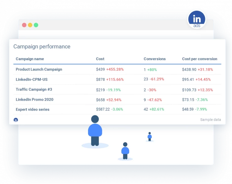Click the 23 conversions count
Image resolution: width=232 pixels, height=184 pixels.
pyautogui.click(x=146, y=79)
